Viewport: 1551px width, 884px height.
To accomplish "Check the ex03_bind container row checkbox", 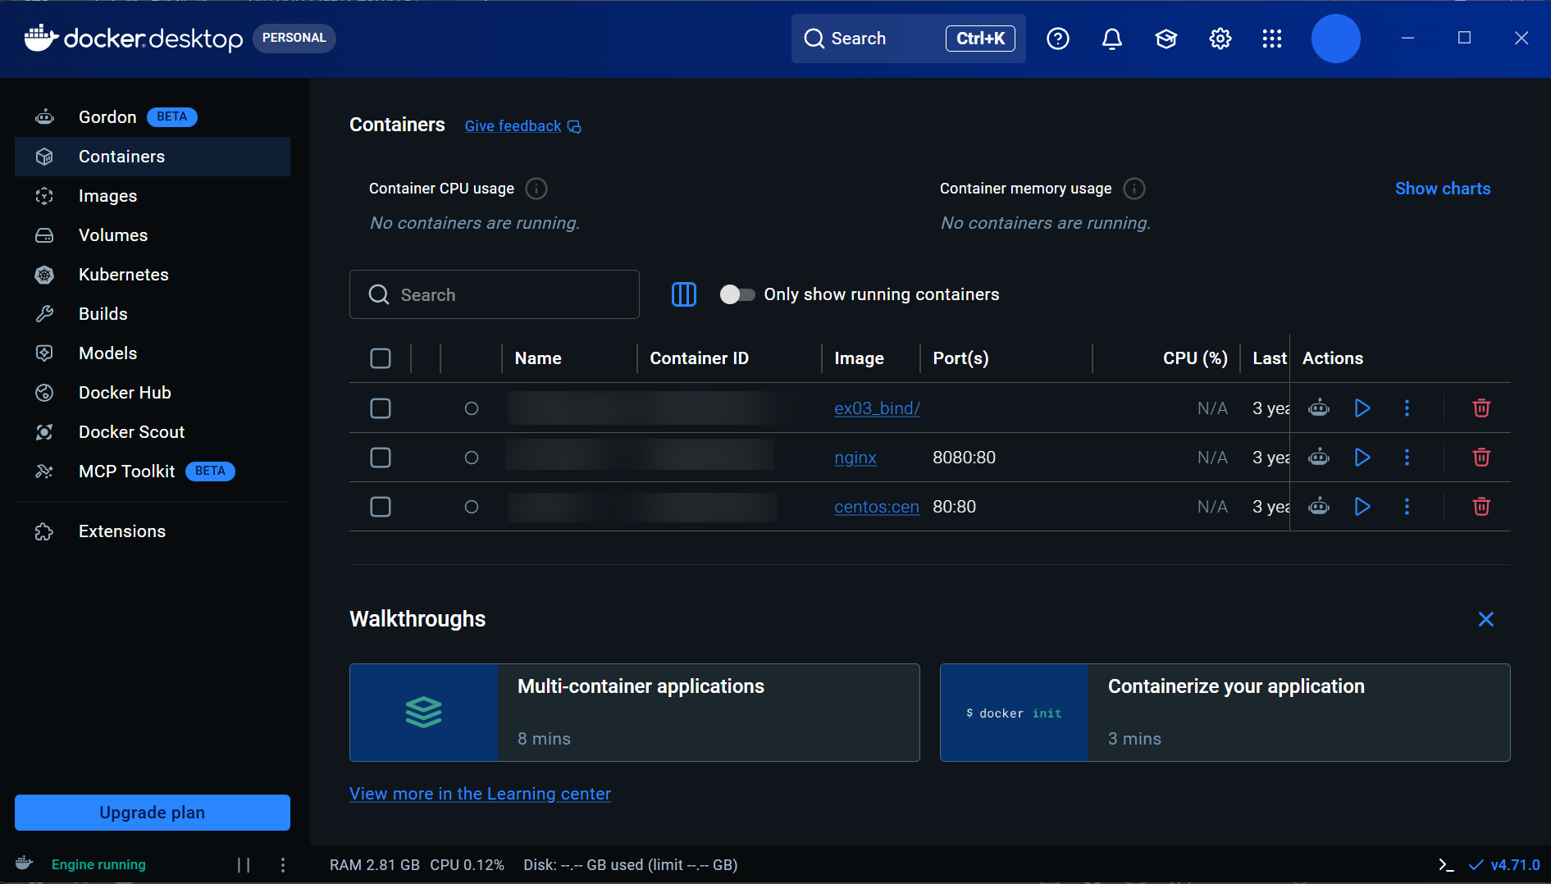I will tap(381, 408).
